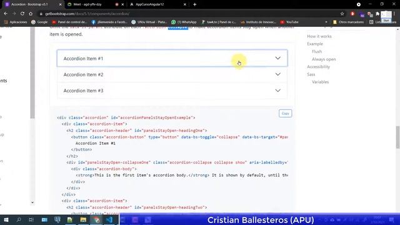
Task: Expand Accordion Item #2
Action: (172, 74)
